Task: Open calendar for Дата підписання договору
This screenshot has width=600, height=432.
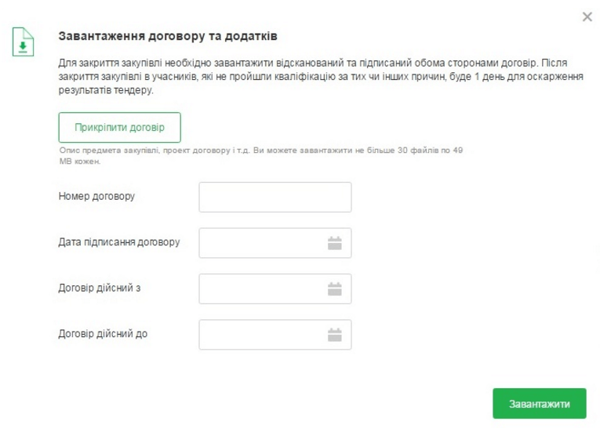Action: pos(335,243)
